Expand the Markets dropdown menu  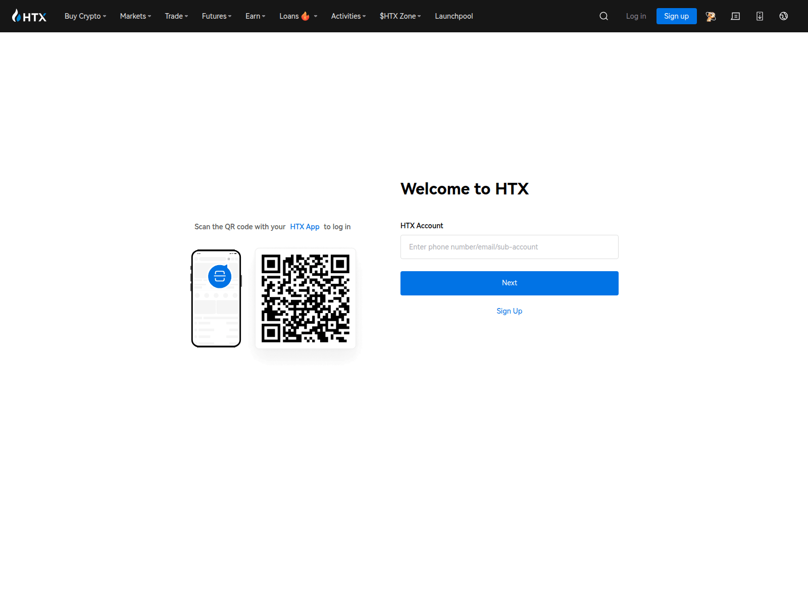(135, 16)
